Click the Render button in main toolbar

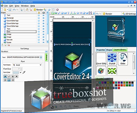(x=38, y=10)
